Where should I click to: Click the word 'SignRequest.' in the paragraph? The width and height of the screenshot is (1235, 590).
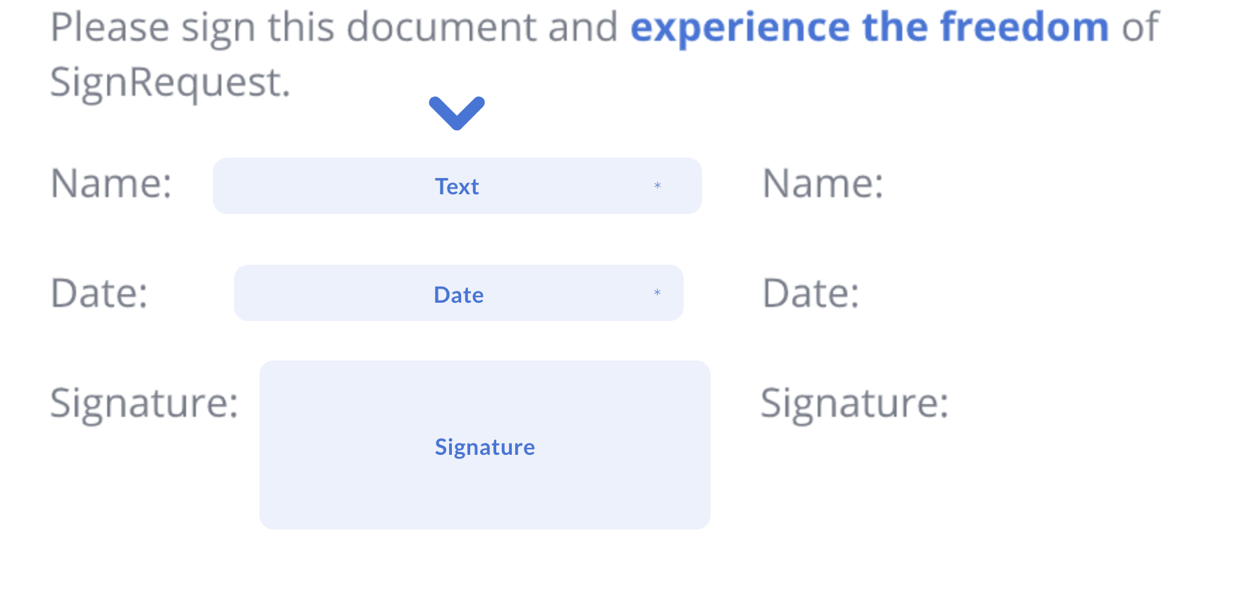[x=171, y=84]
